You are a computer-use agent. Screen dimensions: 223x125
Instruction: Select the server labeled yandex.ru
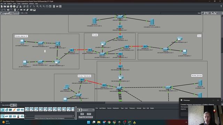tap(152, 22)
